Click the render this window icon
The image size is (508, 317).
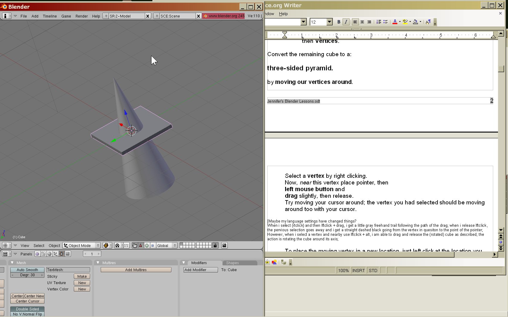pyautogui.click(x=224, y=245)
